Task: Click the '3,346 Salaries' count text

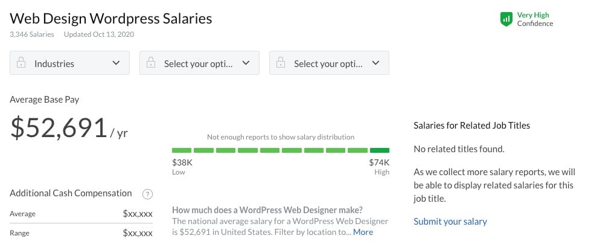Action: coord(32,34)
